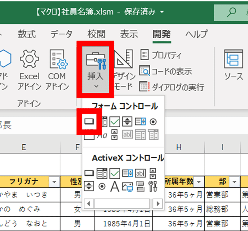The height and width of the screenshot is (231, 248).
Task: Select the ActiveX image control icon
Action: pyautogui.click(x=127, y=187)
